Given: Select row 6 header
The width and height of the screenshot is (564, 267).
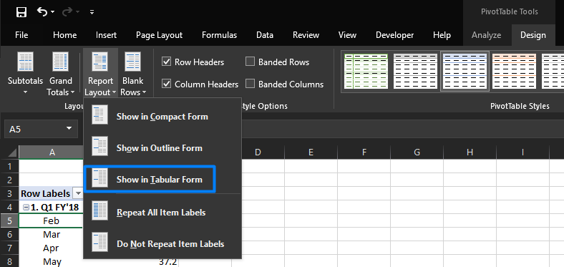Looking at the screenshot, I should pyautogui.click(x=9, y=235).
